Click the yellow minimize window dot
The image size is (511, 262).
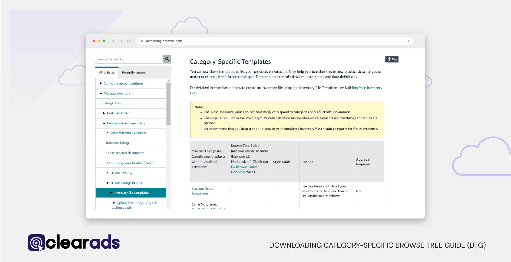click(99, 41)
